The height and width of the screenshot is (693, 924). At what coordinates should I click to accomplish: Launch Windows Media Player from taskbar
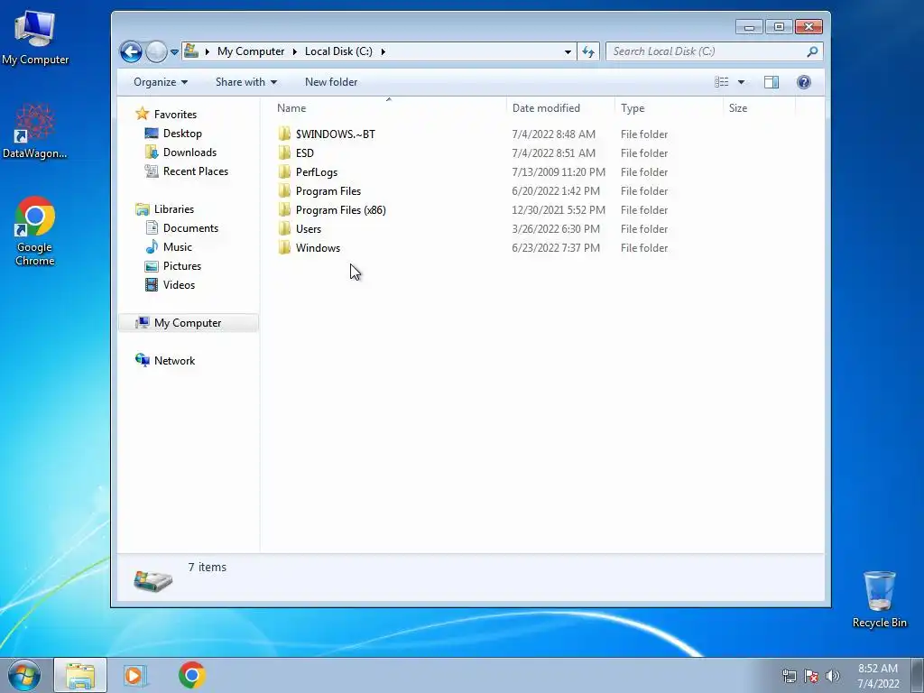(x=134, y=675)
